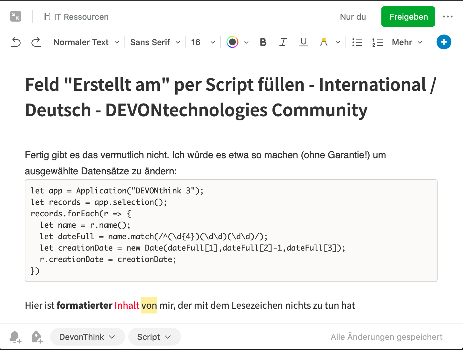Expand the text color chevron

[x=246, y=42]
